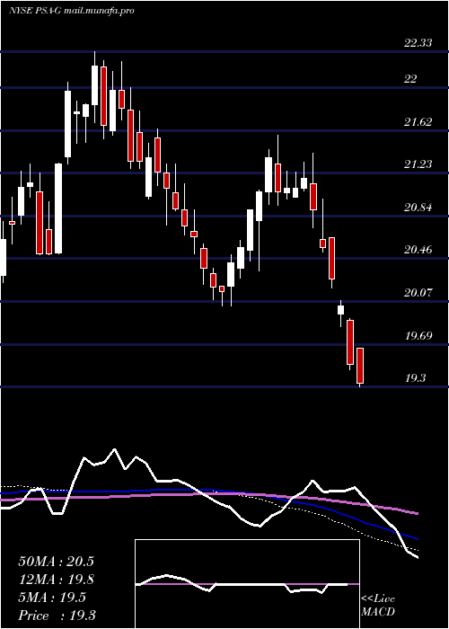Click the 21.23 price axis label

coord(418,164)
